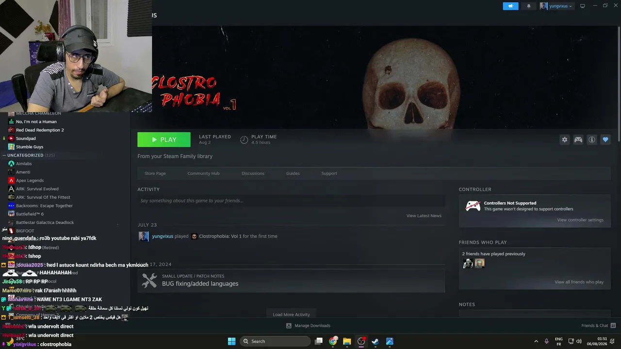Open controller layout gamepad icon

click(578, 140)
